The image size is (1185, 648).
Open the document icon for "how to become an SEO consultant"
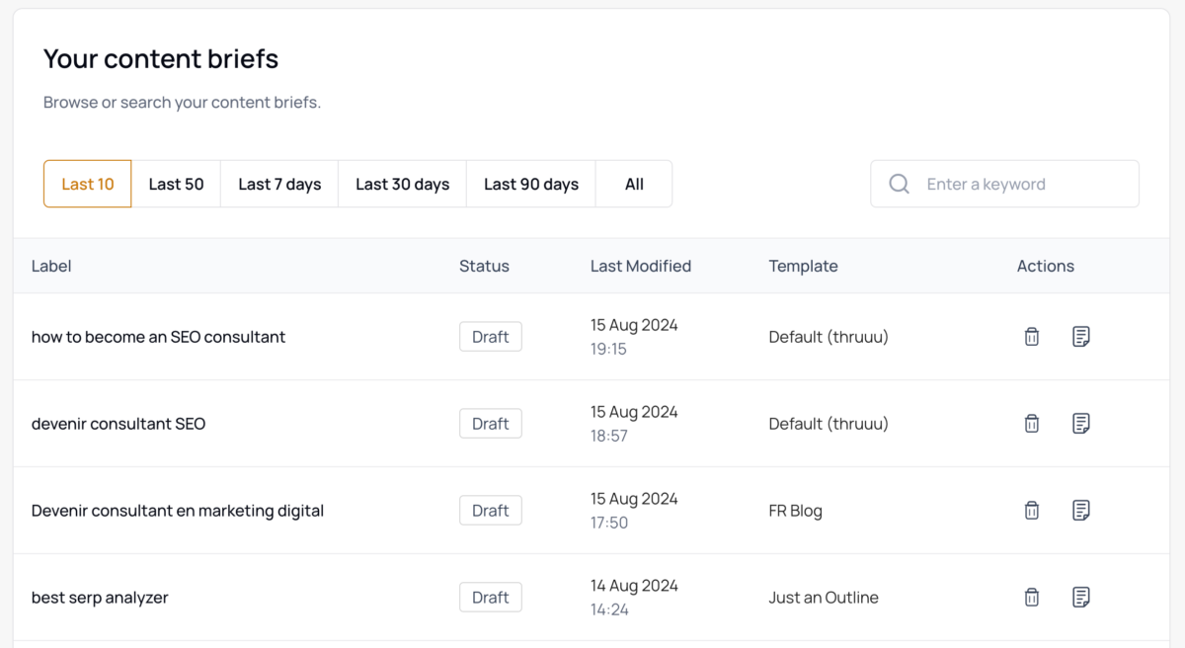(x=1080, y=336)
